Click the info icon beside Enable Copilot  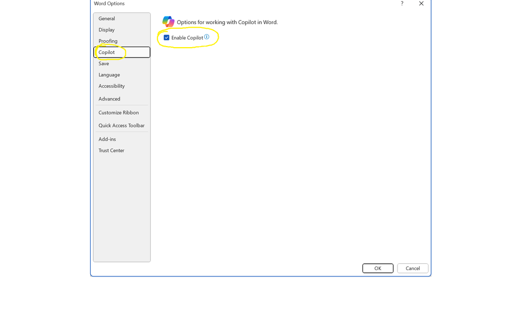(x=207, y=37)
